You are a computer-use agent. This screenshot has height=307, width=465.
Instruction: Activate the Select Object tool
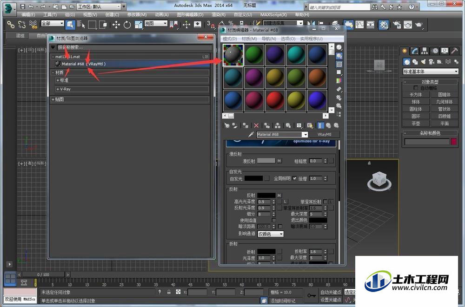coord(70,24)
